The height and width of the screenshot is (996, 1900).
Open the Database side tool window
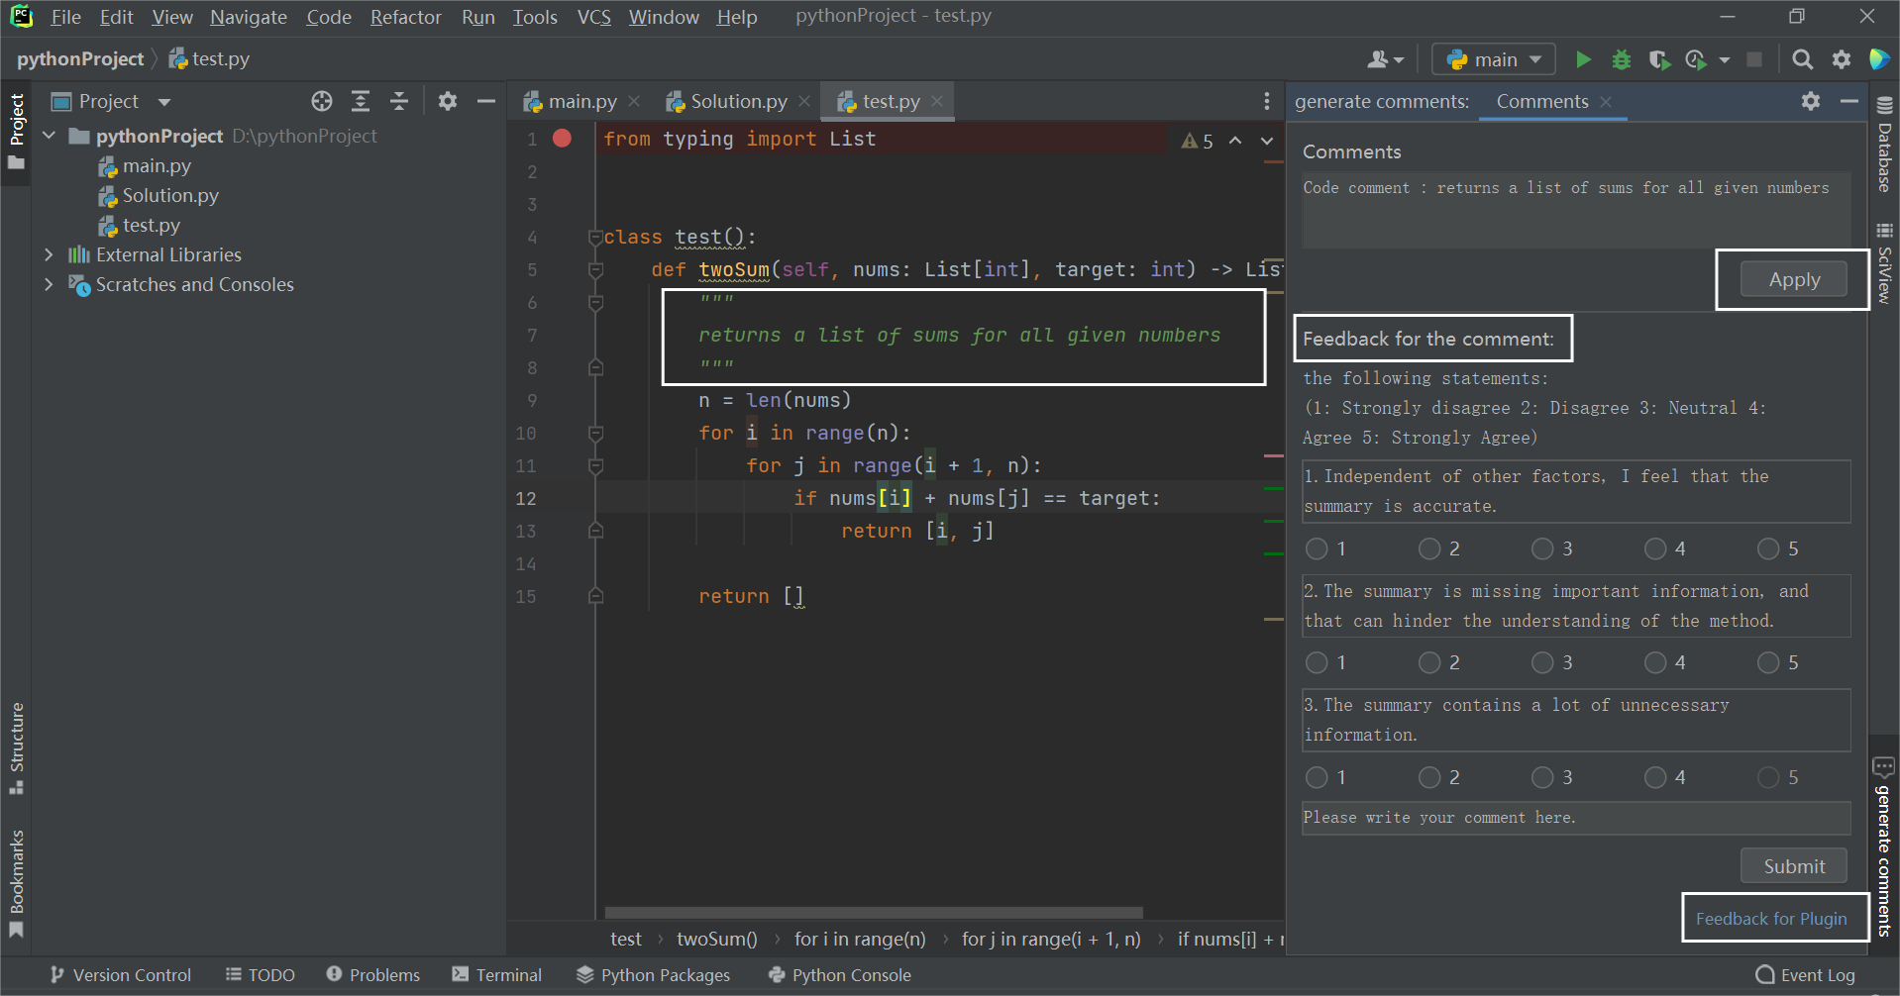[x=1884, y=144]
